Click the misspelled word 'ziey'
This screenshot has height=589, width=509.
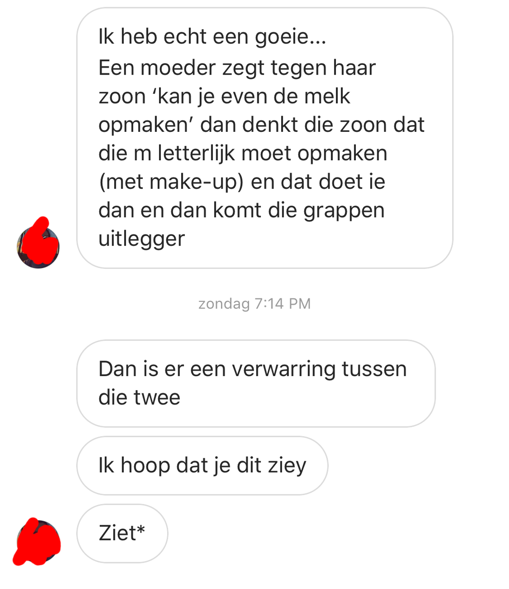[x=287, y=466]
